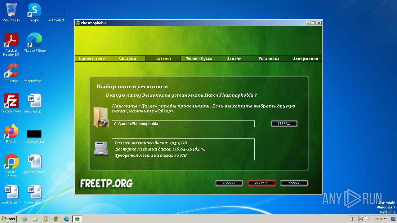Open the Recycle Bin desktop icon
The width and height of the screenshot is (397, 223).
coord(11,12)
